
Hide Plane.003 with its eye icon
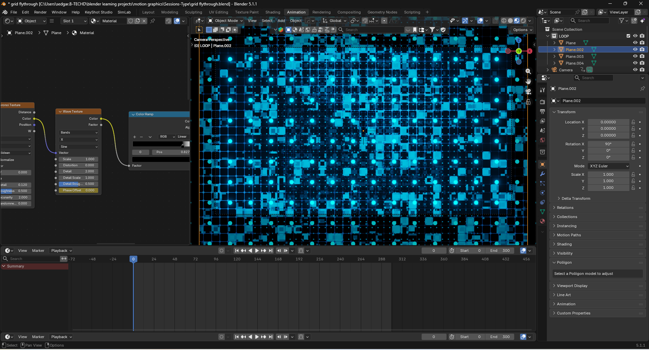635,56
